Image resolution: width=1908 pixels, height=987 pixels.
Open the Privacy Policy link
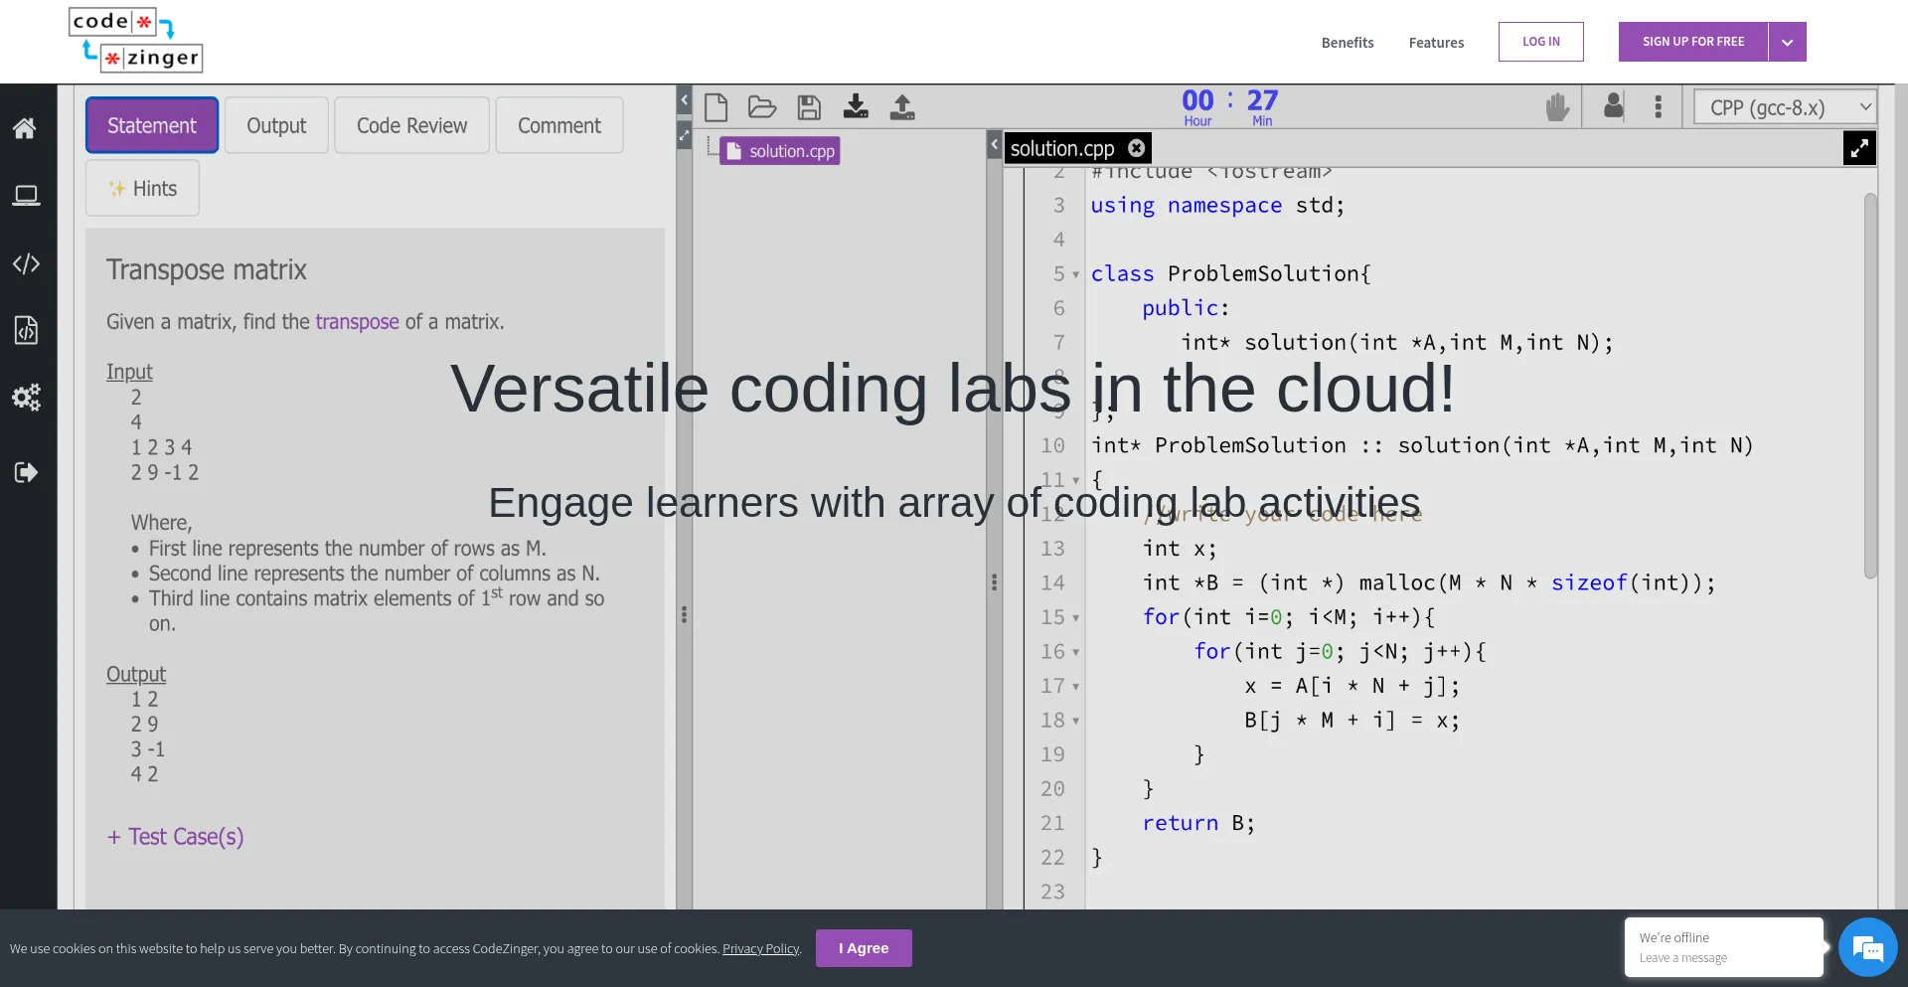pyautogui.click(x=761, y=948)
